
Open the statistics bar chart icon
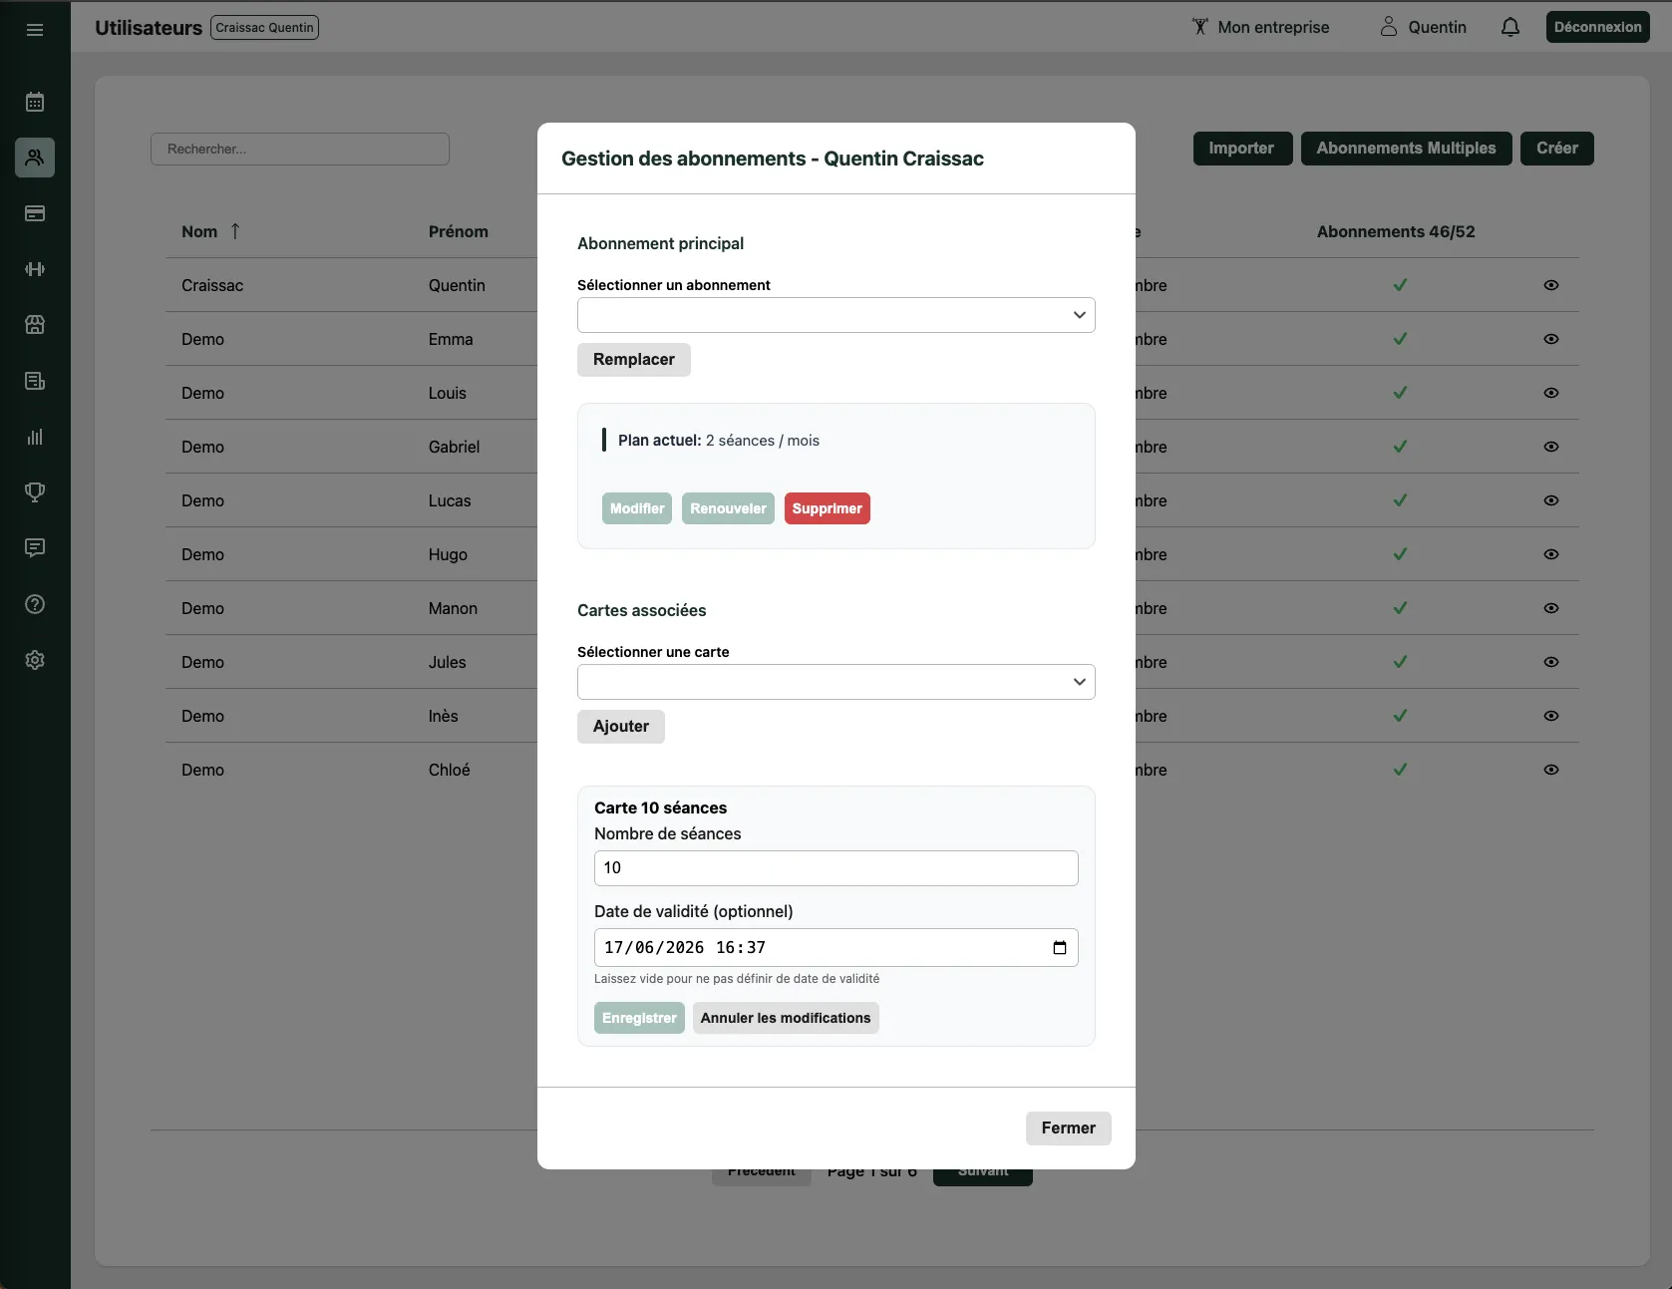click(35, 437)
